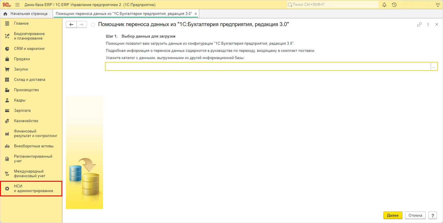Click the Бюджетирование и планирование icon

coord(7,36)
